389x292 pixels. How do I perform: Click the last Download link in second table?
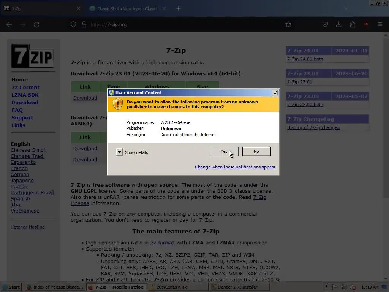pos(85,160)
